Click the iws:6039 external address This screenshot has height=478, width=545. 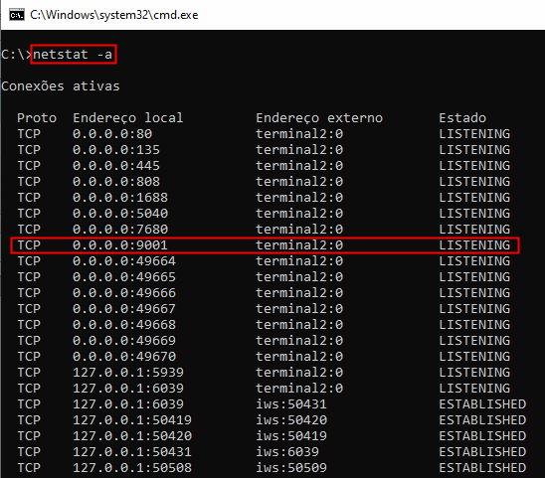point(287,452)
